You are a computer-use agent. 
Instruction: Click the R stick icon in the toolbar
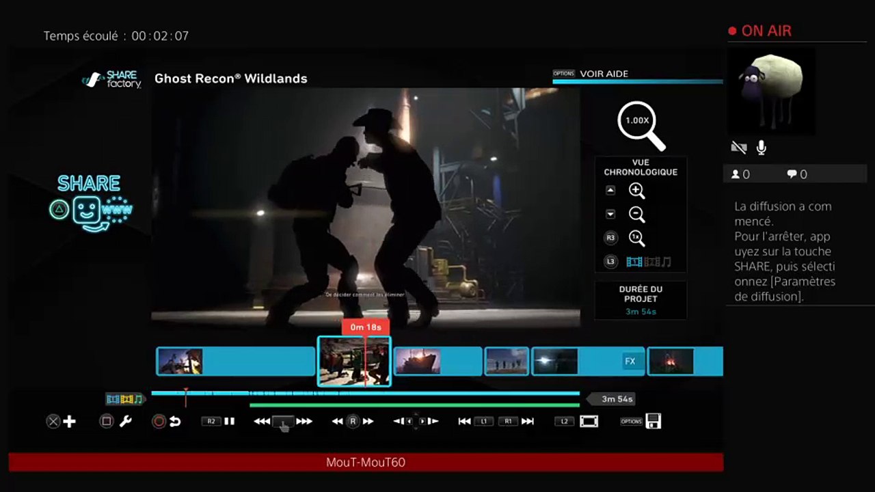tap(353, 422)
